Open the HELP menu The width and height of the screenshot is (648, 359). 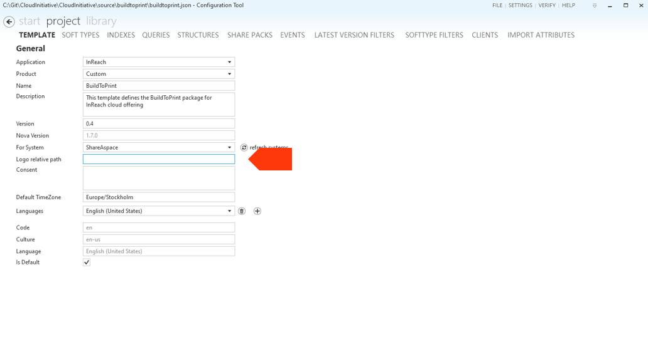(x=568, y=6)
